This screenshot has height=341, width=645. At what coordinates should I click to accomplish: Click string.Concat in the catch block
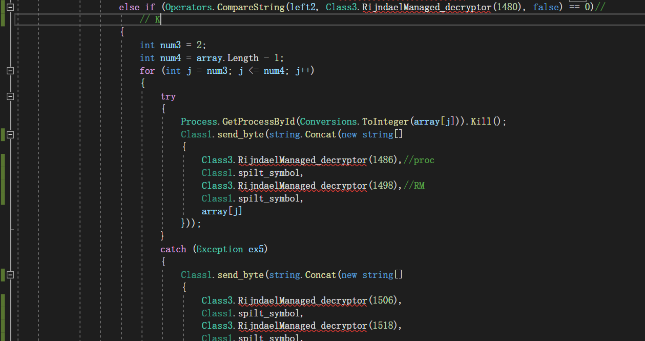[x=302, y=275]
